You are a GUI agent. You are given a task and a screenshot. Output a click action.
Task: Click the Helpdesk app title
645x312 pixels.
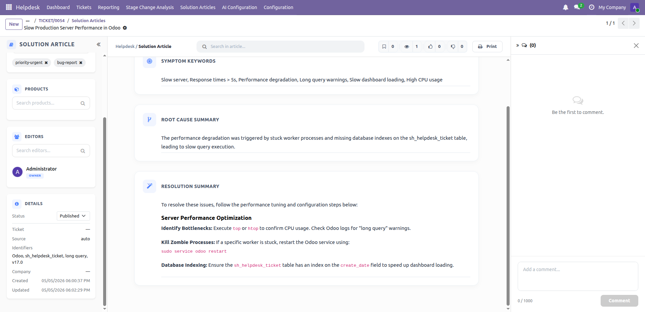click(28, 7)
